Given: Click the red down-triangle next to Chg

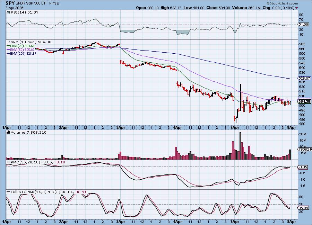Looking at the screenshot, I should pos(297,8).
